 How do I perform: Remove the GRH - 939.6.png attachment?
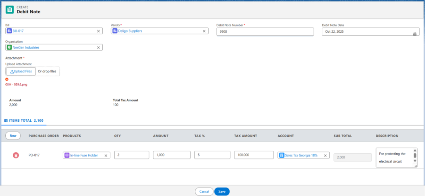7,79
